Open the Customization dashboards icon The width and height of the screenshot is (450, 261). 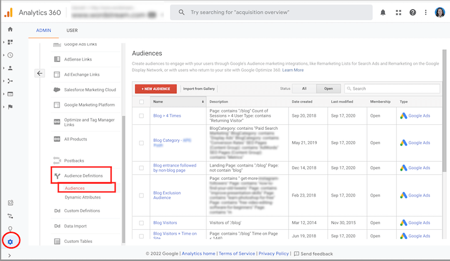point(11,42)
